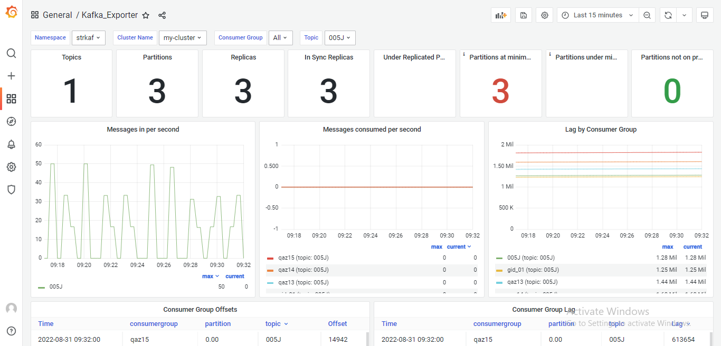Click the zoom out time range icon
The image size is (721, 346).
click(x=647, y=15)
